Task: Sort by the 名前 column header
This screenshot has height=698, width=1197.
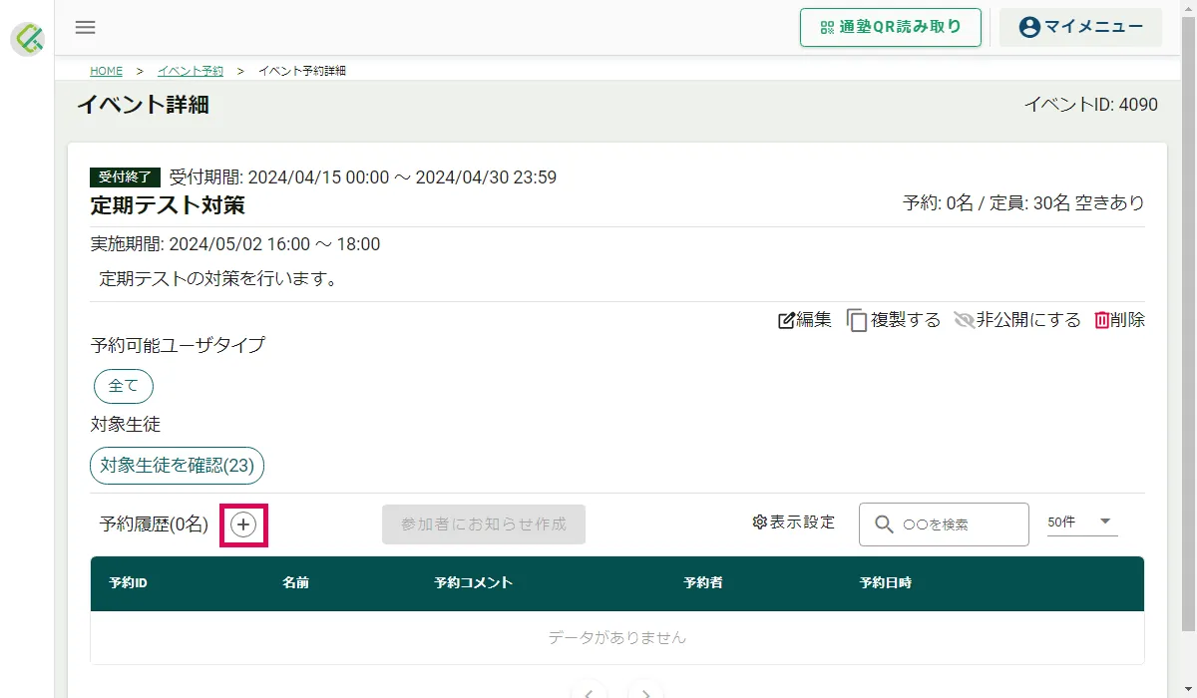Action: (x=295, y=582)
